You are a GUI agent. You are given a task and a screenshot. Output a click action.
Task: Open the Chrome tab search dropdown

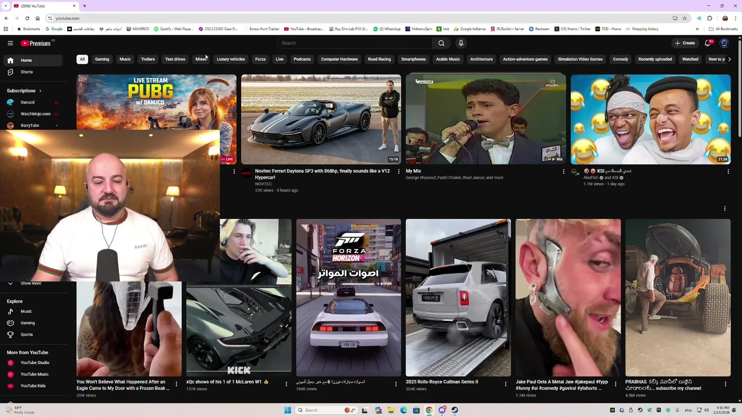tap(6, 6)
